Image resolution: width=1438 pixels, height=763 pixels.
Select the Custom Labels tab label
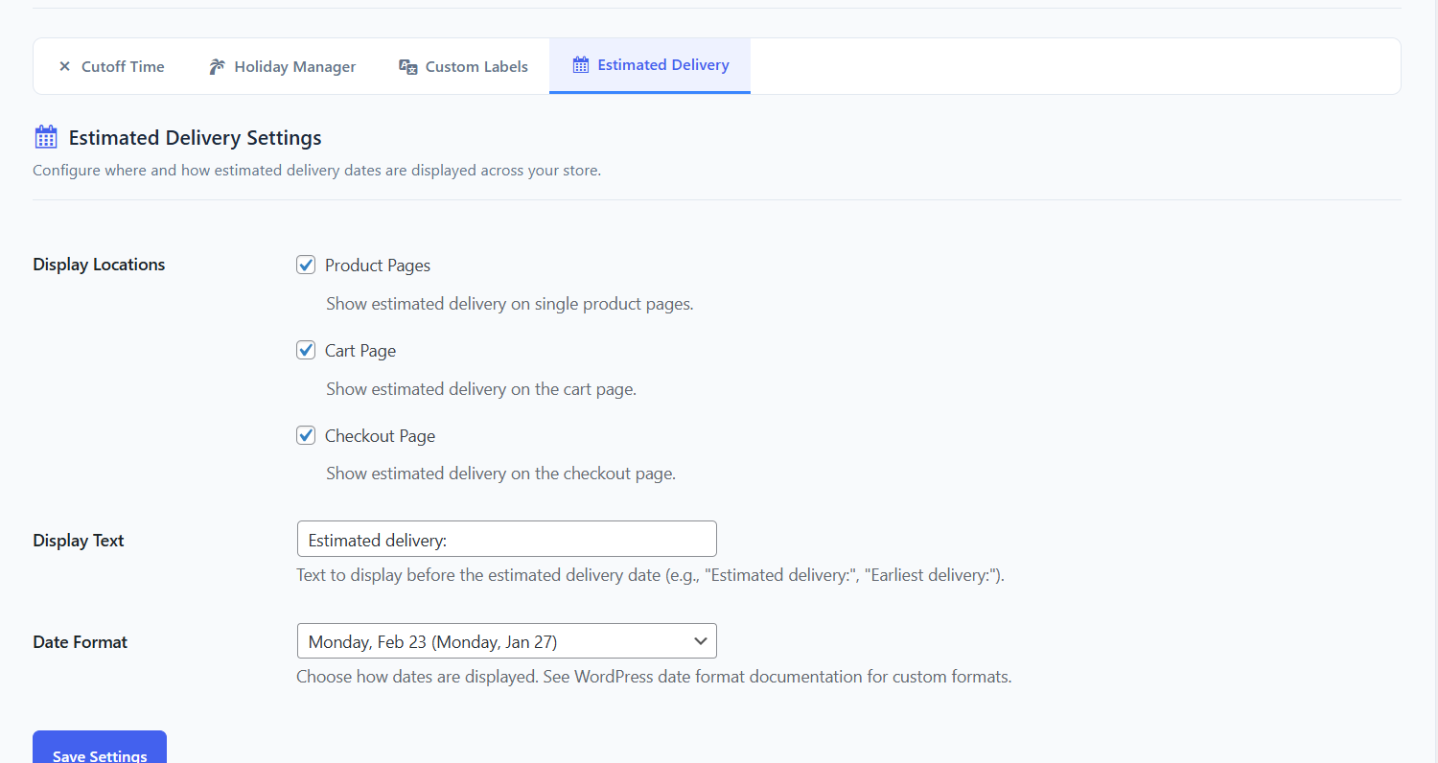tap(476, 66)
